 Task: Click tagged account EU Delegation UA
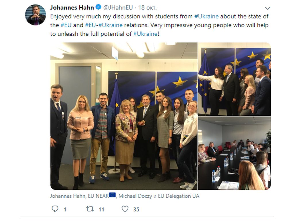click(x=179, y=196)
